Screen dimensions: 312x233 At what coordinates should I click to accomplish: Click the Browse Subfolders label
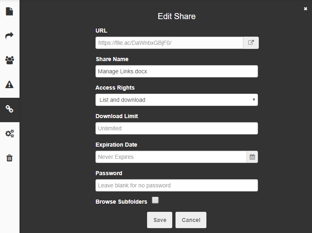(121, 202)
